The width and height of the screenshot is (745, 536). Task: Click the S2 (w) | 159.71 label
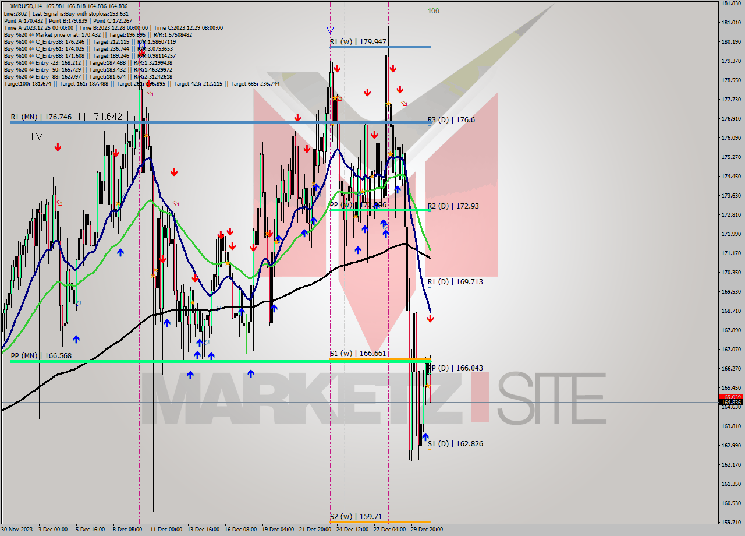click(356, 516)
